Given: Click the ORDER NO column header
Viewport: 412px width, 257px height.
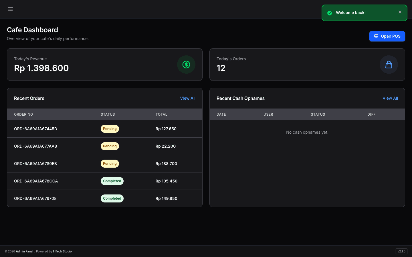Looking at the screenshot, I should click(23, 115).
